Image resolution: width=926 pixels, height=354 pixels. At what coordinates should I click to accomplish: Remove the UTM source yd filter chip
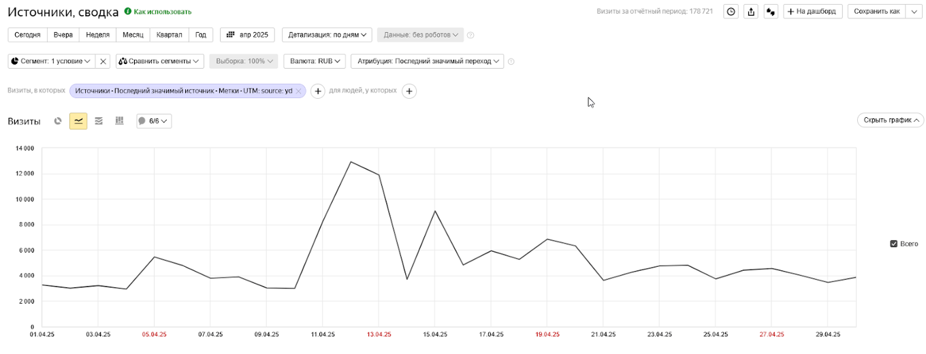pyautogui.click(x=298, y=91)
